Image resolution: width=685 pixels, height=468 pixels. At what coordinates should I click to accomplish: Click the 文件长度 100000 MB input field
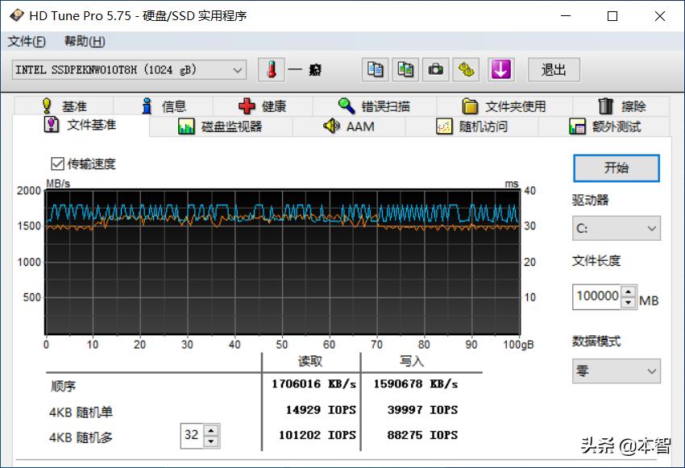(x=596, y=296)
